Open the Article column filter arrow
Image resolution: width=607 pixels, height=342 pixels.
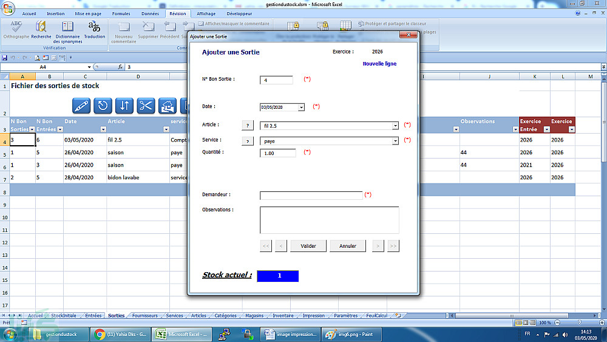tap(166, 129)
